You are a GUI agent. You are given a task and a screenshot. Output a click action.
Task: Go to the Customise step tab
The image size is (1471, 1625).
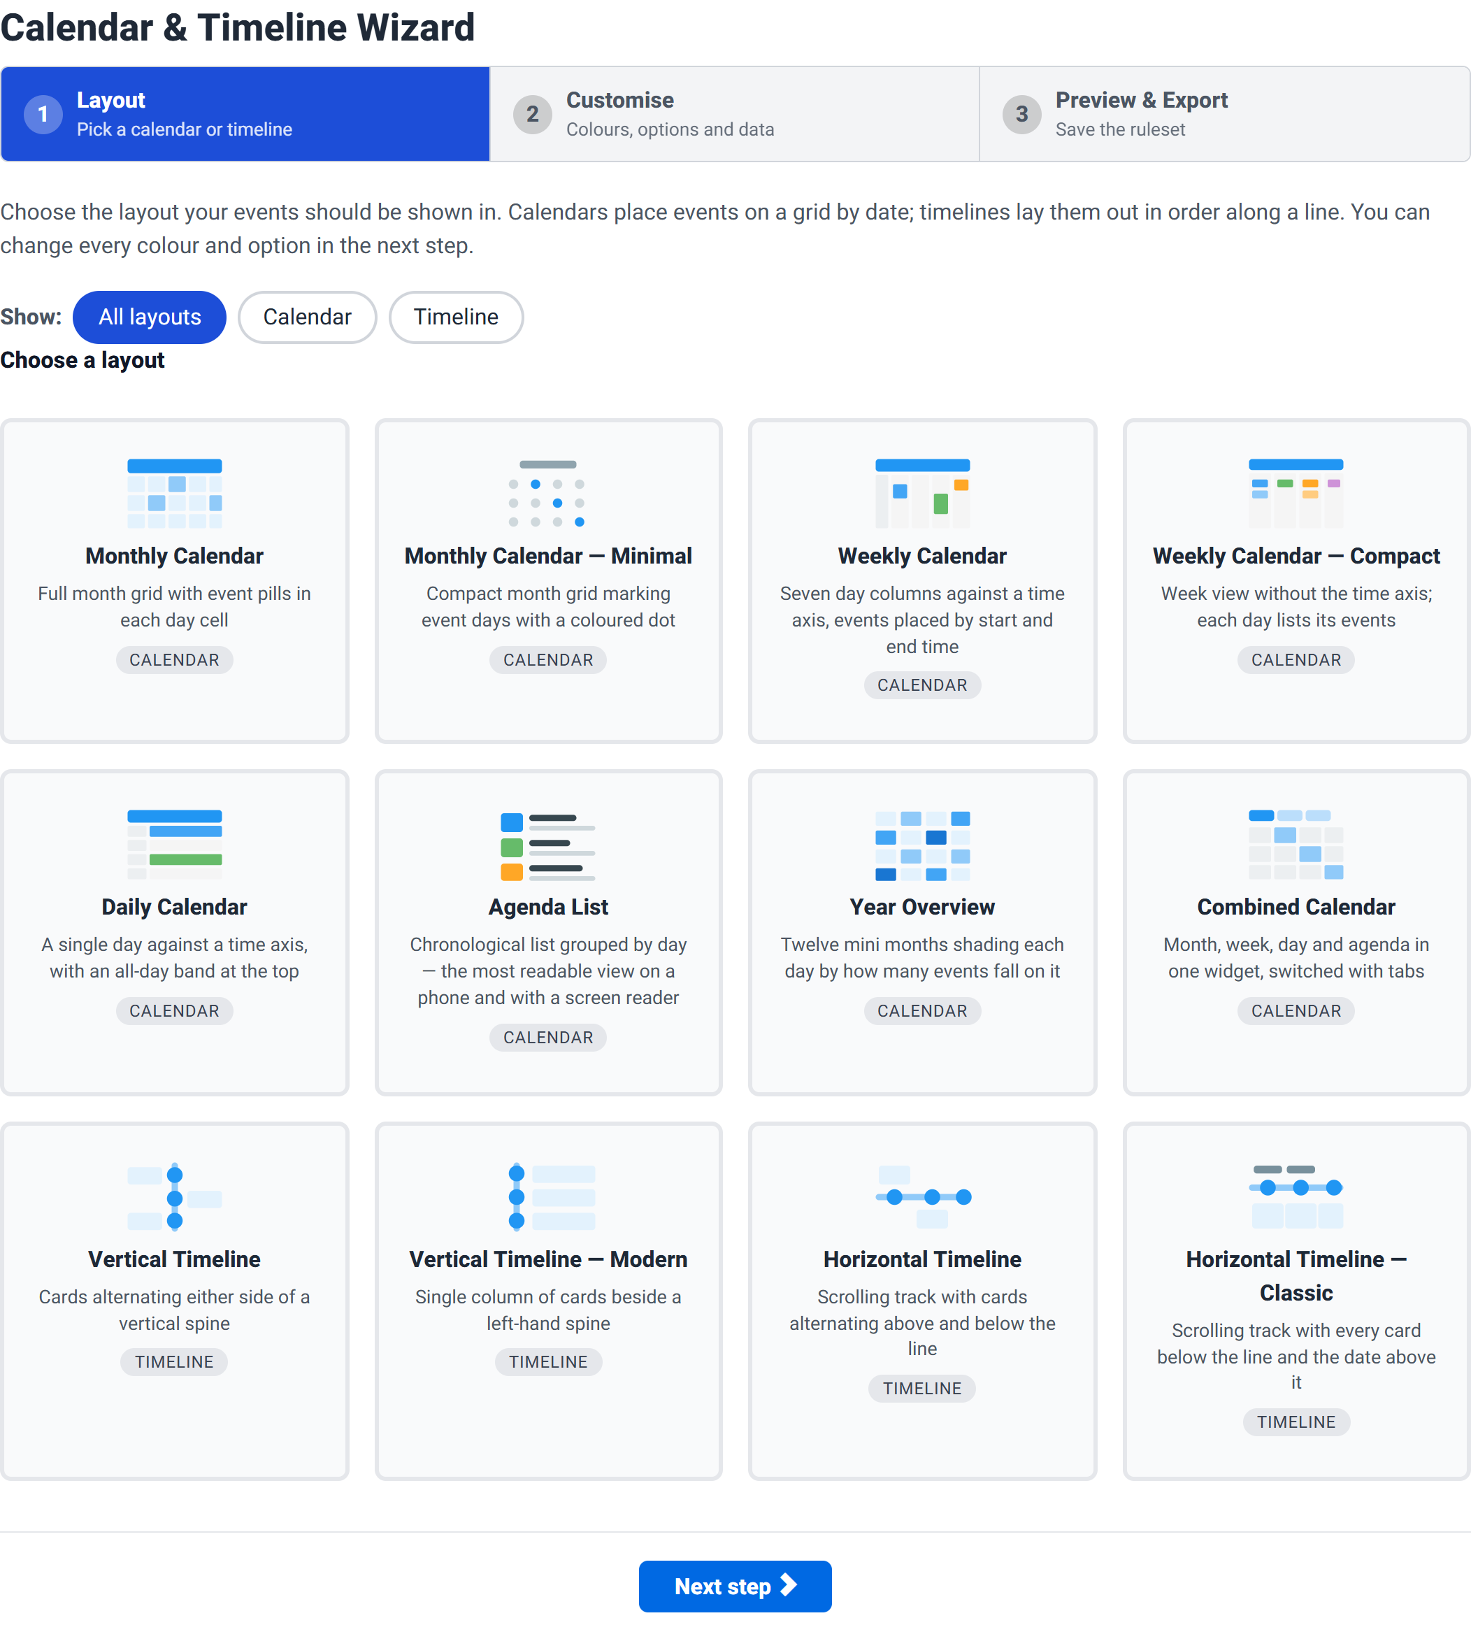[734, 114]
